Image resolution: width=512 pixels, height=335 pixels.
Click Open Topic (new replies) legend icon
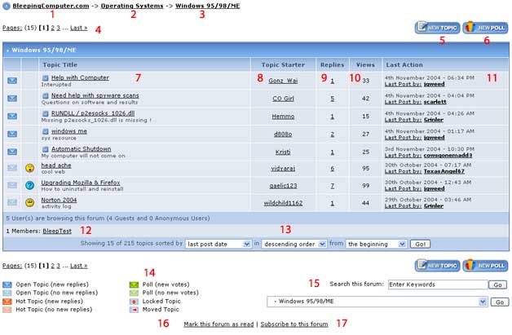click(7, 284)
